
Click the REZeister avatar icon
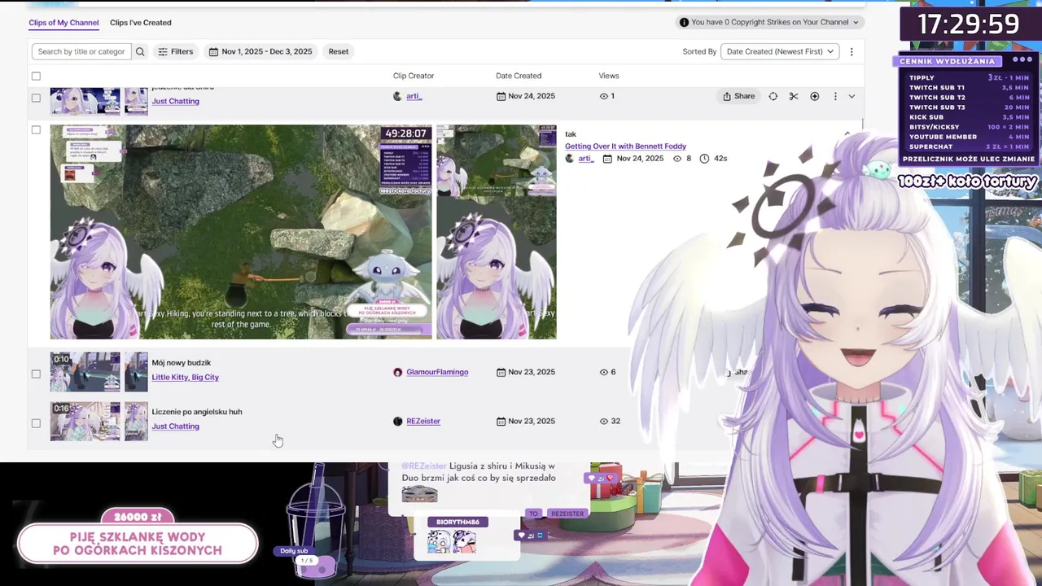tap(397, 421)
